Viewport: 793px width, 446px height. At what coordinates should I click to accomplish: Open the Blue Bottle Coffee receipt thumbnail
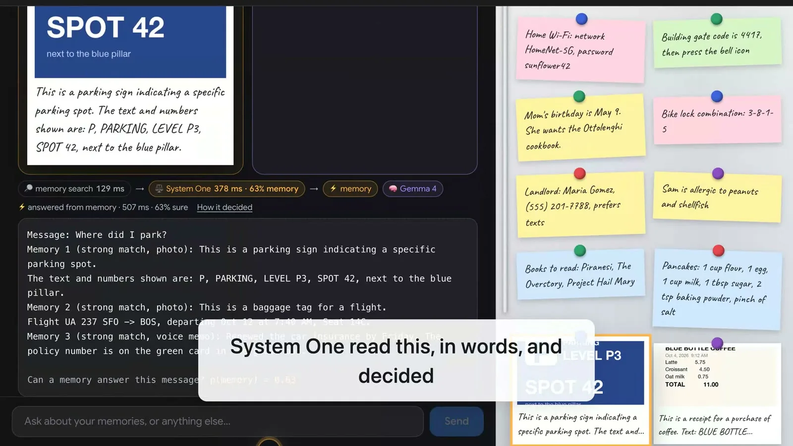tap(717, 393)
